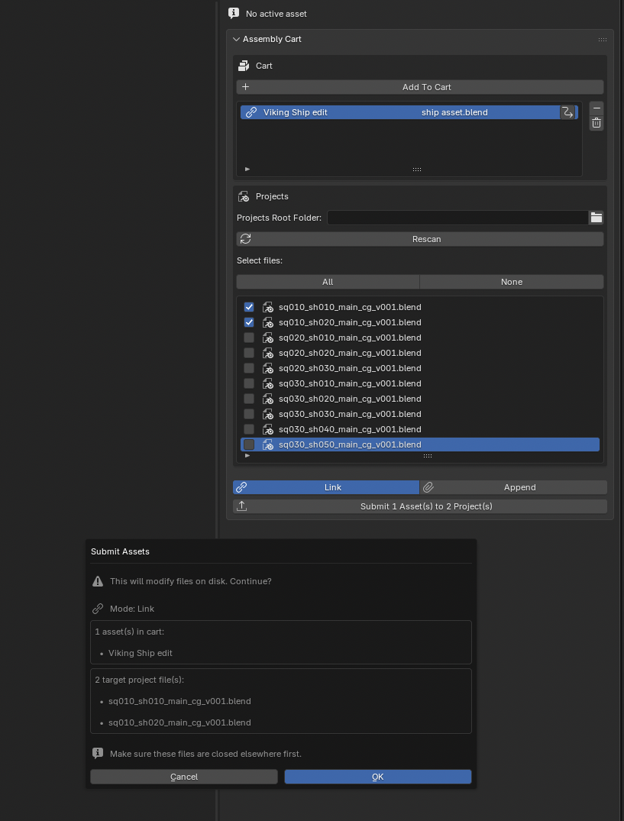Screen dimensions: 624x821
Task: Click Viking Ship edit in dialog list
Action: point(141,654)
